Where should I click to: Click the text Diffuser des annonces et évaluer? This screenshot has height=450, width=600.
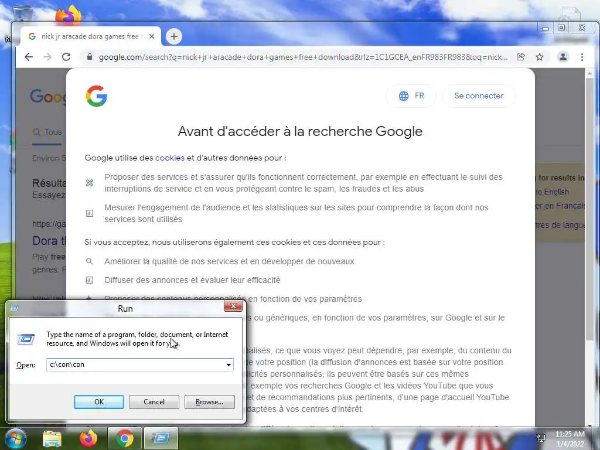tap(192, 280)
